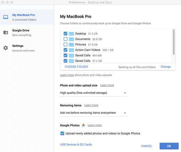This screenshot has width=181, height=152.
Task: Expand the Removing items dropdown
Action: pyautogui.click(x=94, y=113)
